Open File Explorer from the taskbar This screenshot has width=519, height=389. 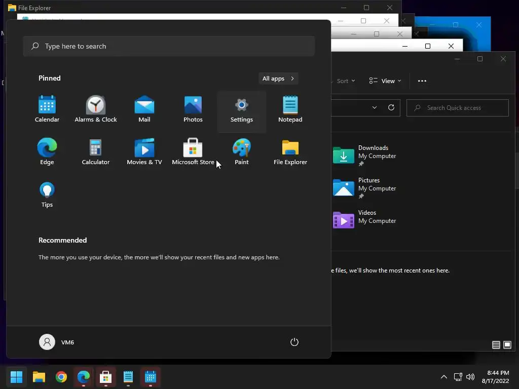pos(39,377)
